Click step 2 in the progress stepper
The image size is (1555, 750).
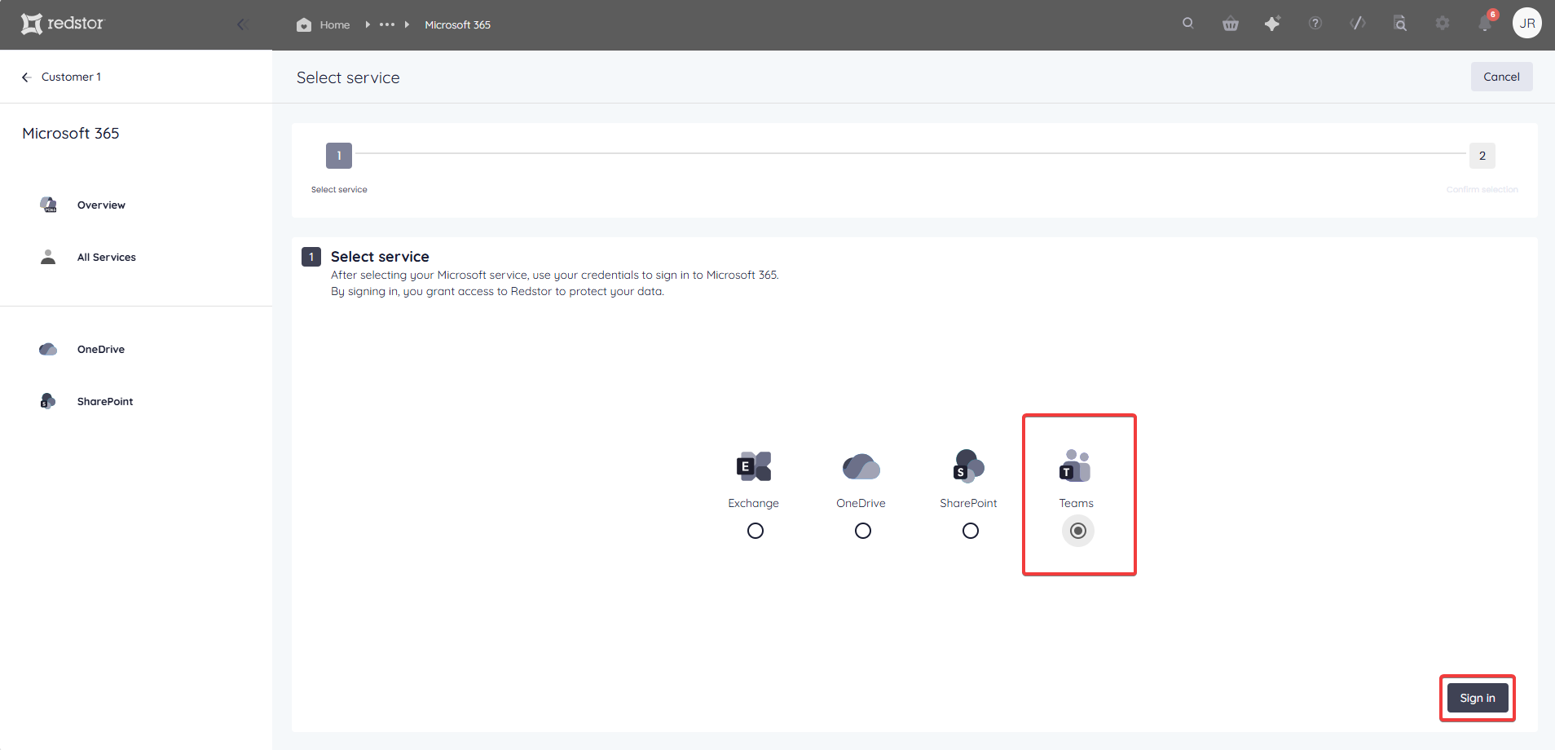pos(1482,156)
